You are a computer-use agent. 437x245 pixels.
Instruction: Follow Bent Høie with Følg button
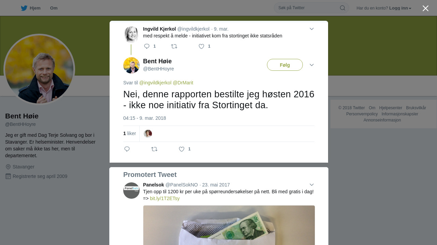(x=285, y=65)
